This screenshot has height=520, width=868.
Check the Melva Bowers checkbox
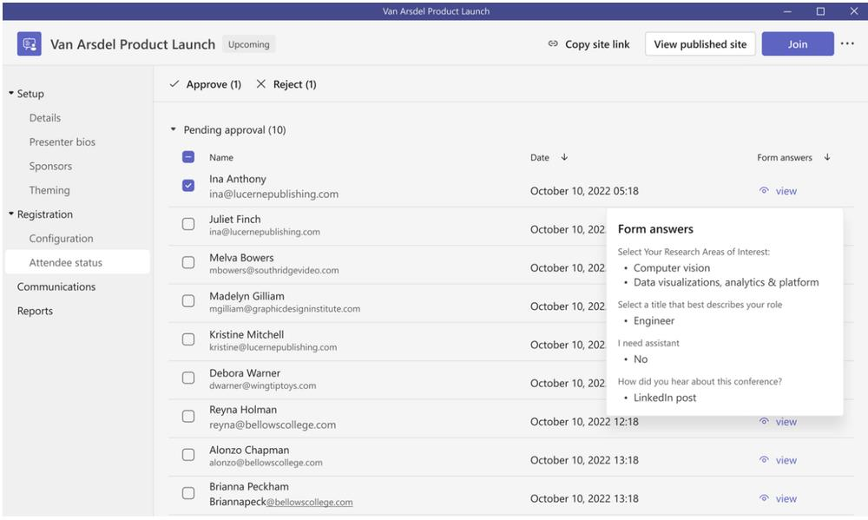188,262
